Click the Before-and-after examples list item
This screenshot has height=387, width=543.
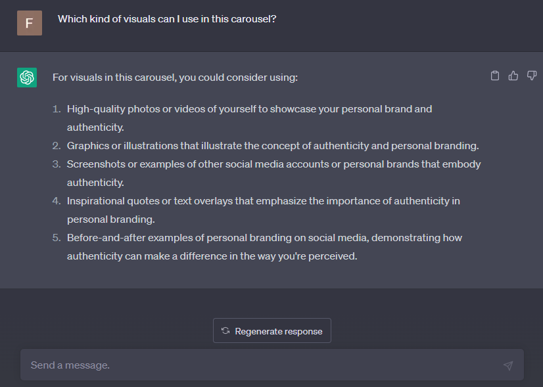[264, 238]
